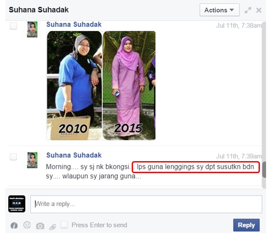Open Suhana Suhadak's name link above the photo
Viewport: 268px width, 233px height.
click(74, 24)
